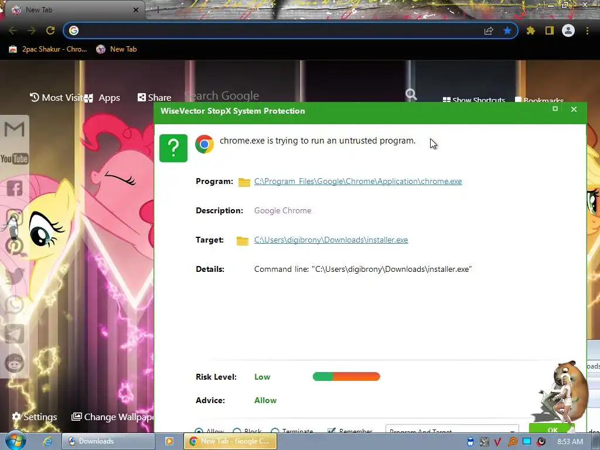Confirm the dialog with the green OK button
600x450 pixels.
551,428
